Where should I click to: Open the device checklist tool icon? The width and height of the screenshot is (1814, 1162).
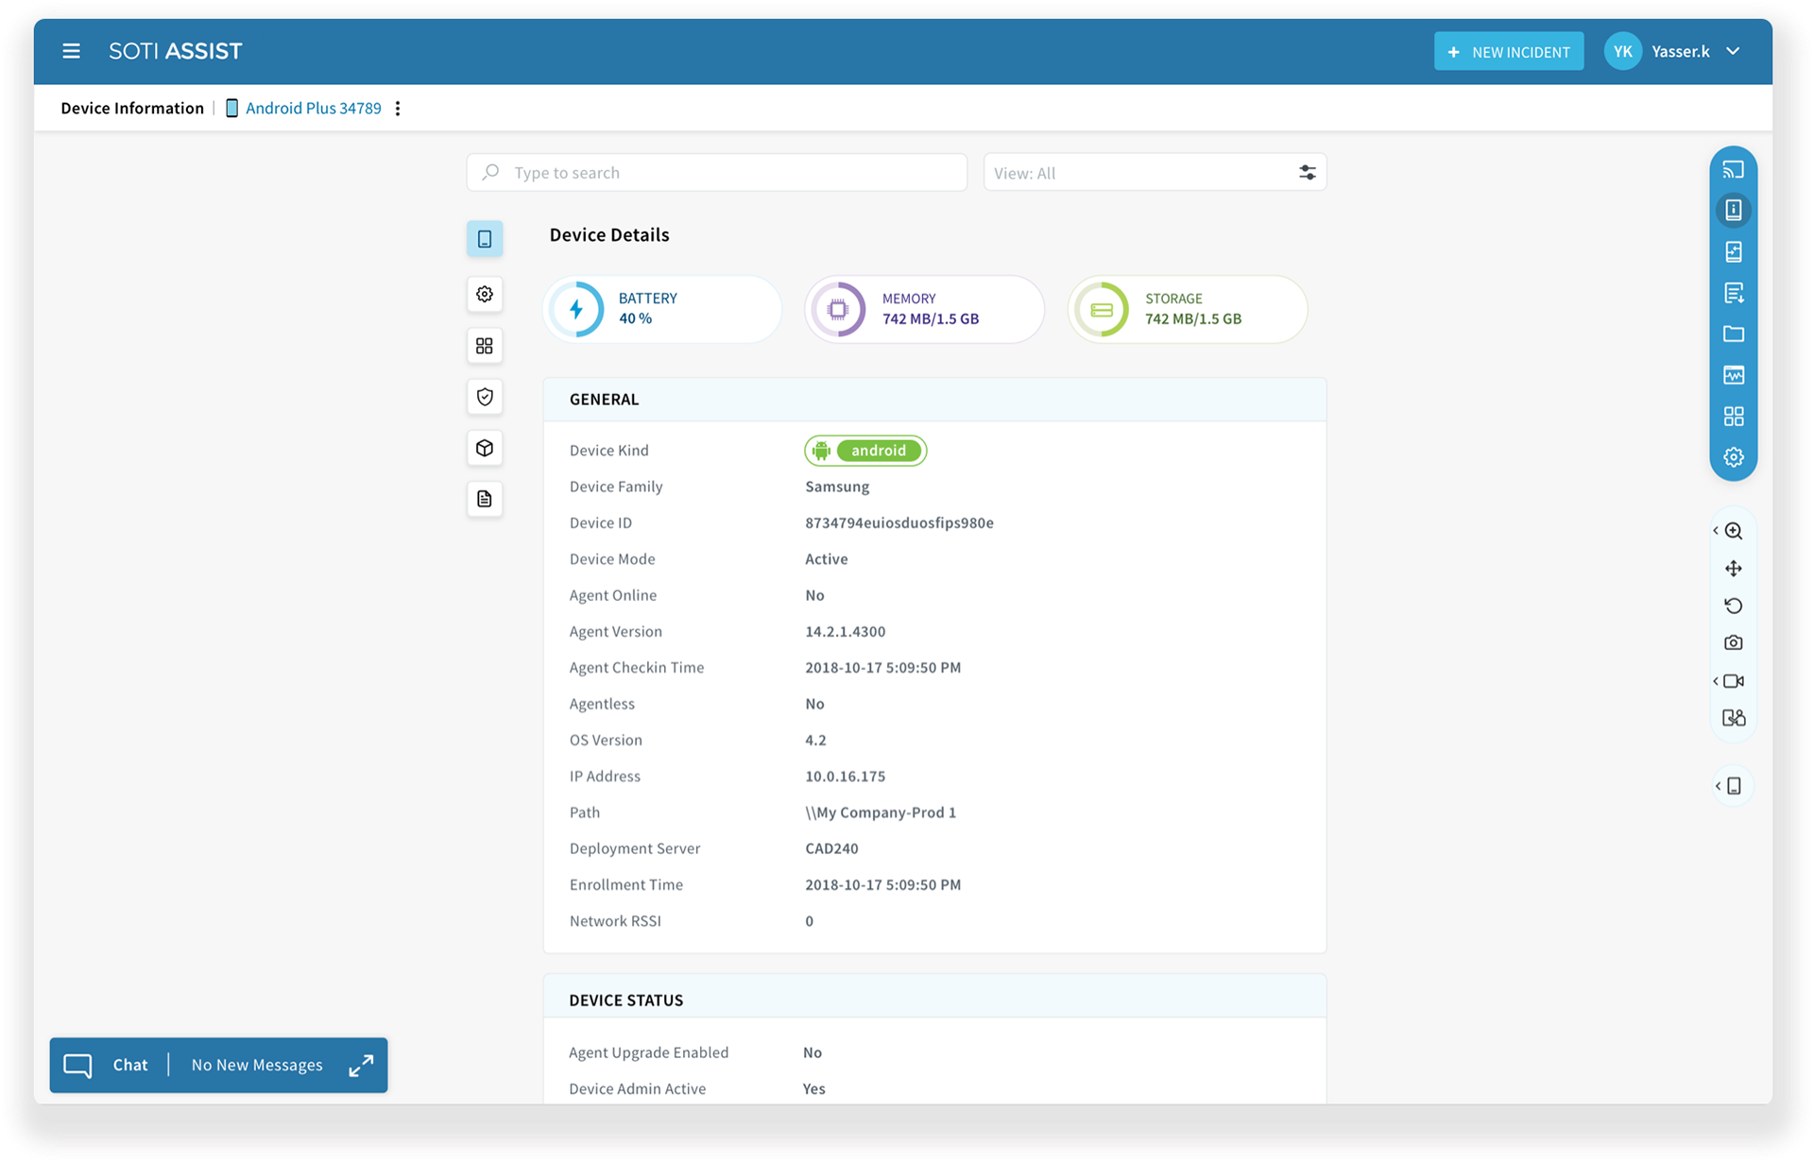1734,251
